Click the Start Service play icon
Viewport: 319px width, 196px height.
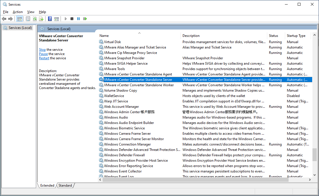click(65, 19)
